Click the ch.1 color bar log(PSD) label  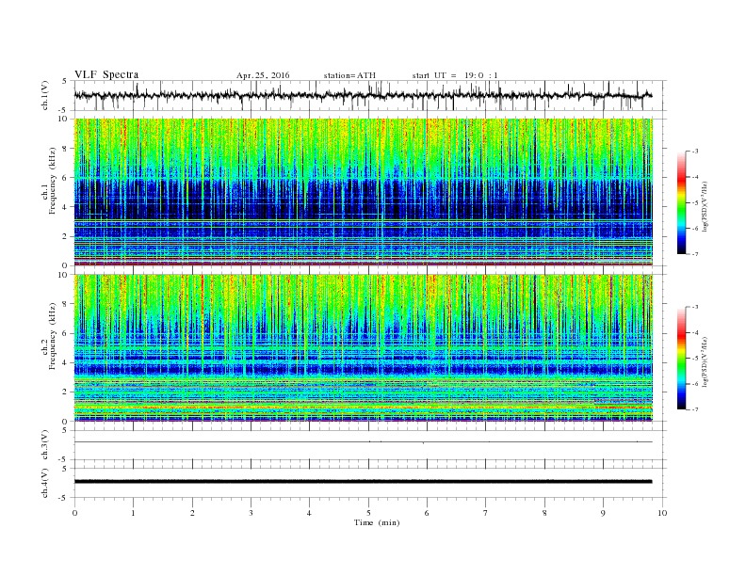tap(705, 206)
